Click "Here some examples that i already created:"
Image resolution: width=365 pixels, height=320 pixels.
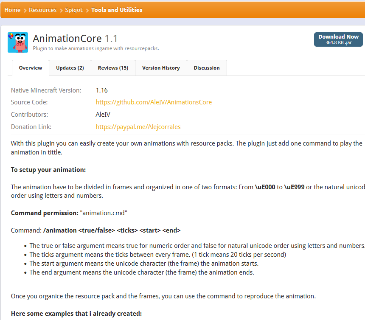[76, 314]
